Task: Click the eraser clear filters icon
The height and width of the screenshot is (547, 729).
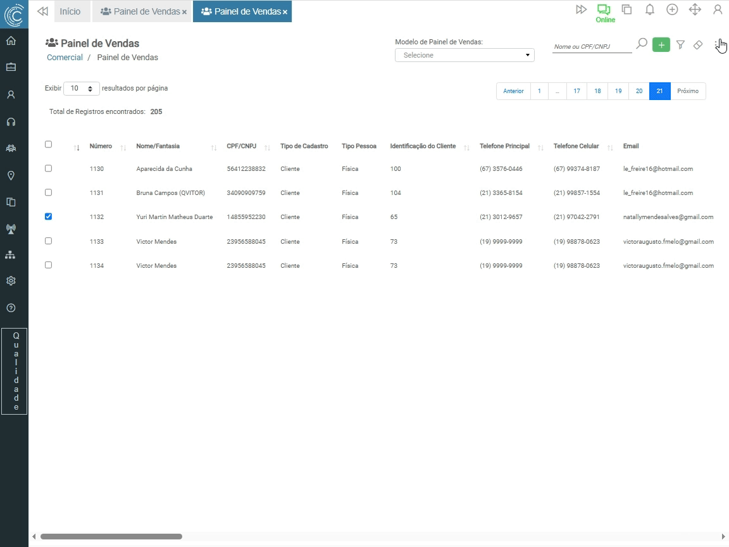Action: [x=698, y=45]
